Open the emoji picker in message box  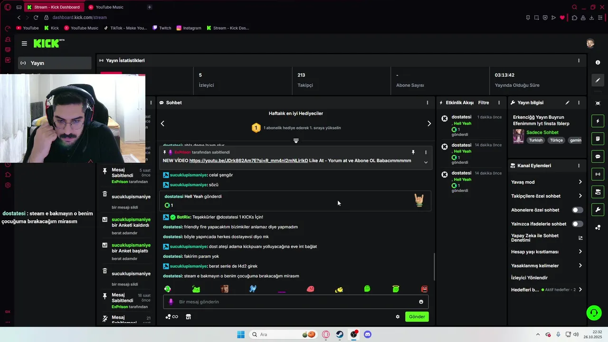(x=421, y=302)
